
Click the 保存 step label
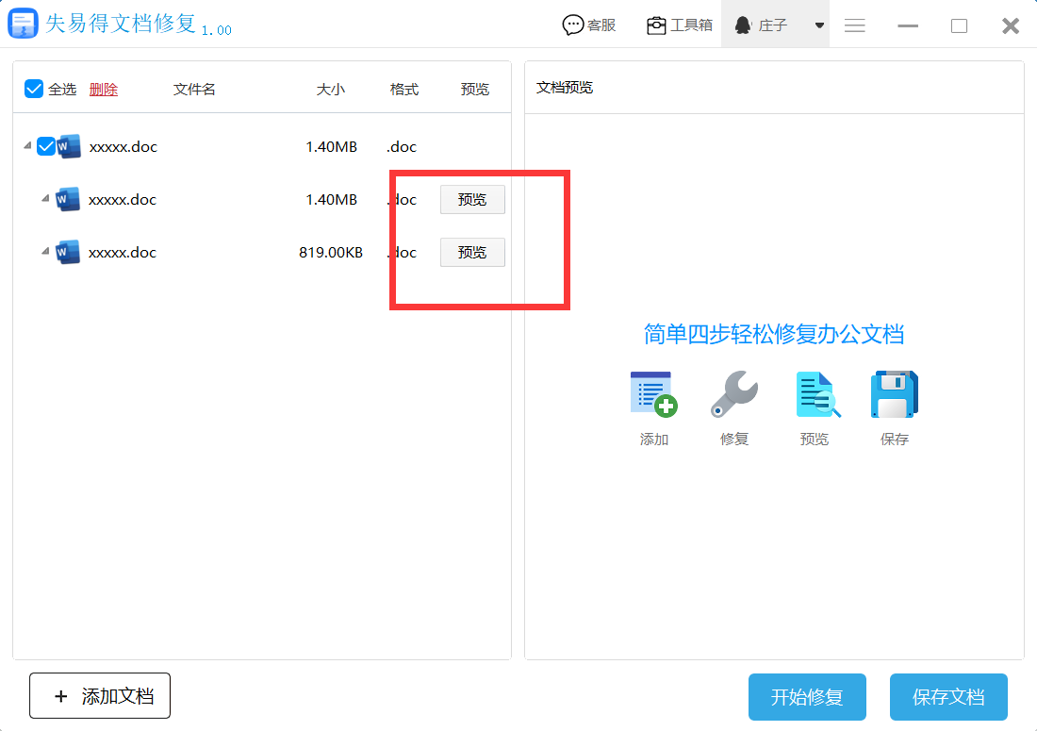point(894,440)
